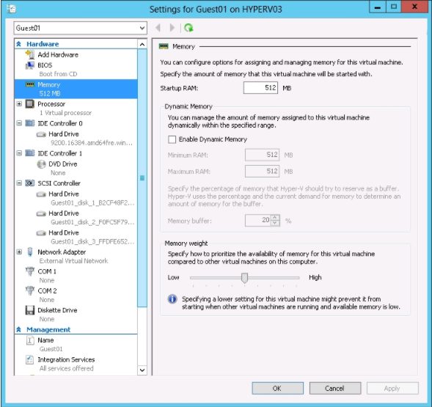Click the IDE Controller 1 icon
Image resolution: width=432 pixels, height=407 pixels.
tap(30, 153)
